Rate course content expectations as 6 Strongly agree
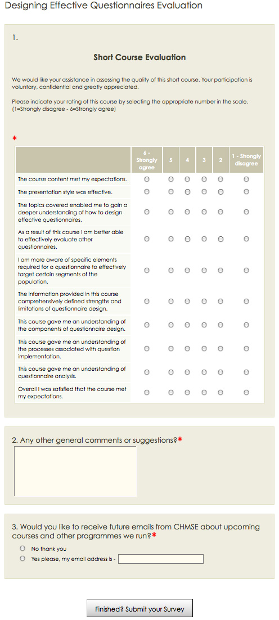Viewport: 279px width, 620px height. click(147, 179)
